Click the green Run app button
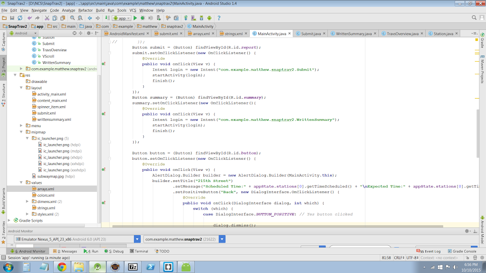Viewport: 486px width, 273px height. [135, 18]
